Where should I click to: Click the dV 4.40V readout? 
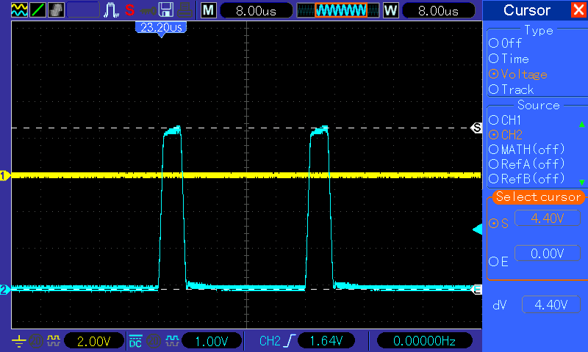coord(551,305)
